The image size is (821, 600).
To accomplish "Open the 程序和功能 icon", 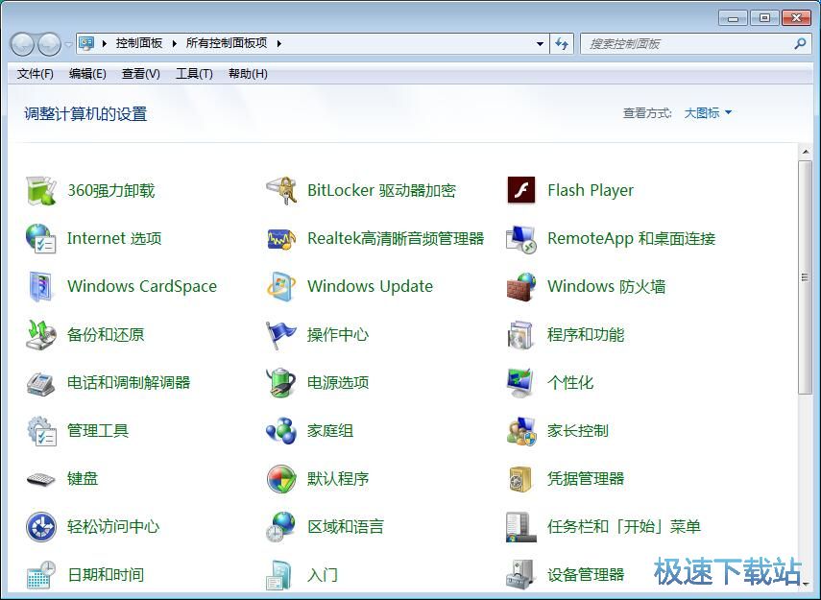I will [x=521, y=334].
